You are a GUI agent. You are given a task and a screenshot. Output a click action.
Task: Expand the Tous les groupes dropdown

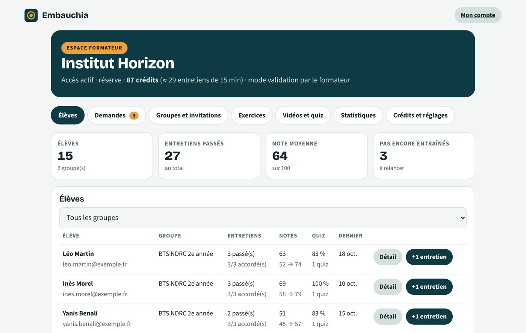tap(263, 218)
